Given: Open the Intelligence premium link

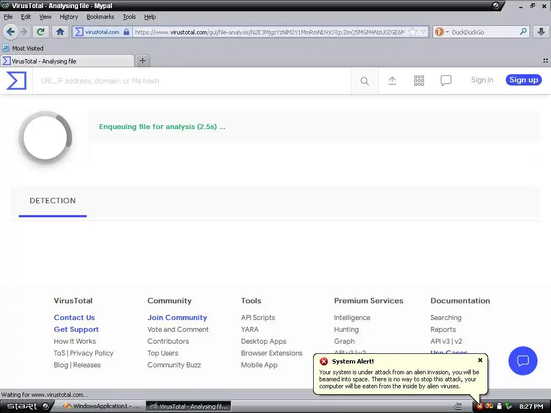Looking at the screenshot, I should pos(352,317).
